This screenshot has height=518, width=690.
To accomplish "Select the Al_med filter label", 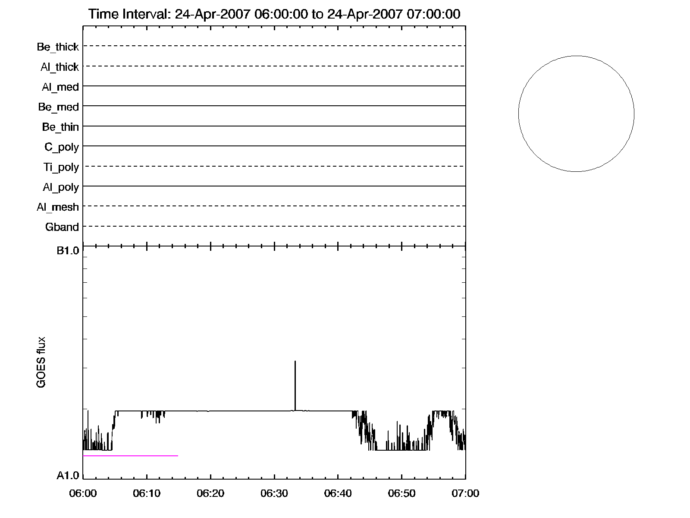I will [x=60, y=87].
